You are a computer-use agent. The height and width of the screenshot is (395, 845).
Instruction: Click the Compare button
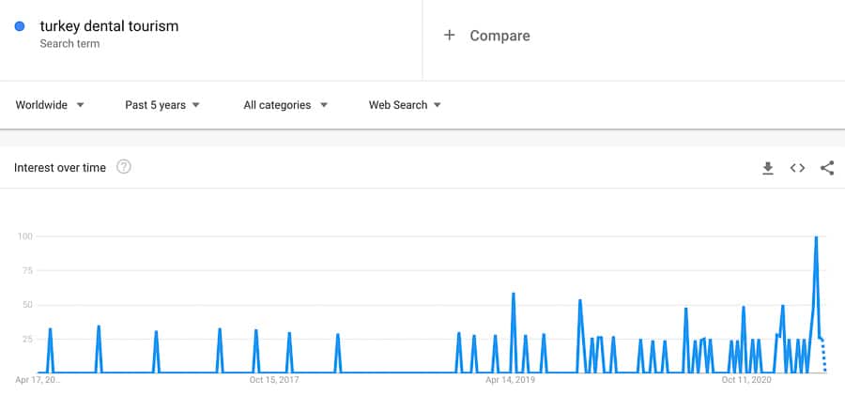(x=499, y=36)
